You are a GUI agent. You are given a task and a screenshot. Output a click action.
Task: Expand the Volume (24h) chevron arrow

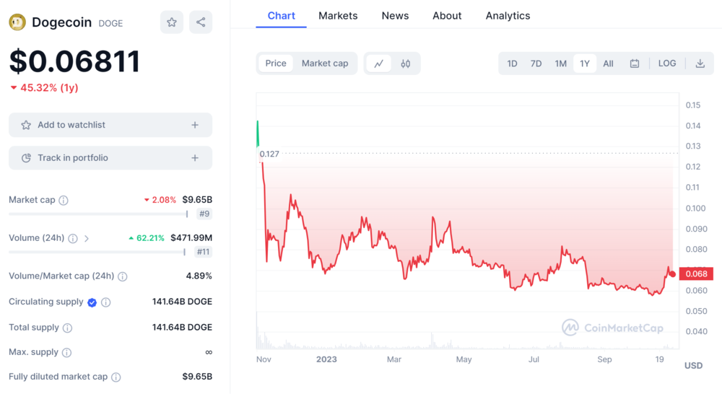coord(87,238)
